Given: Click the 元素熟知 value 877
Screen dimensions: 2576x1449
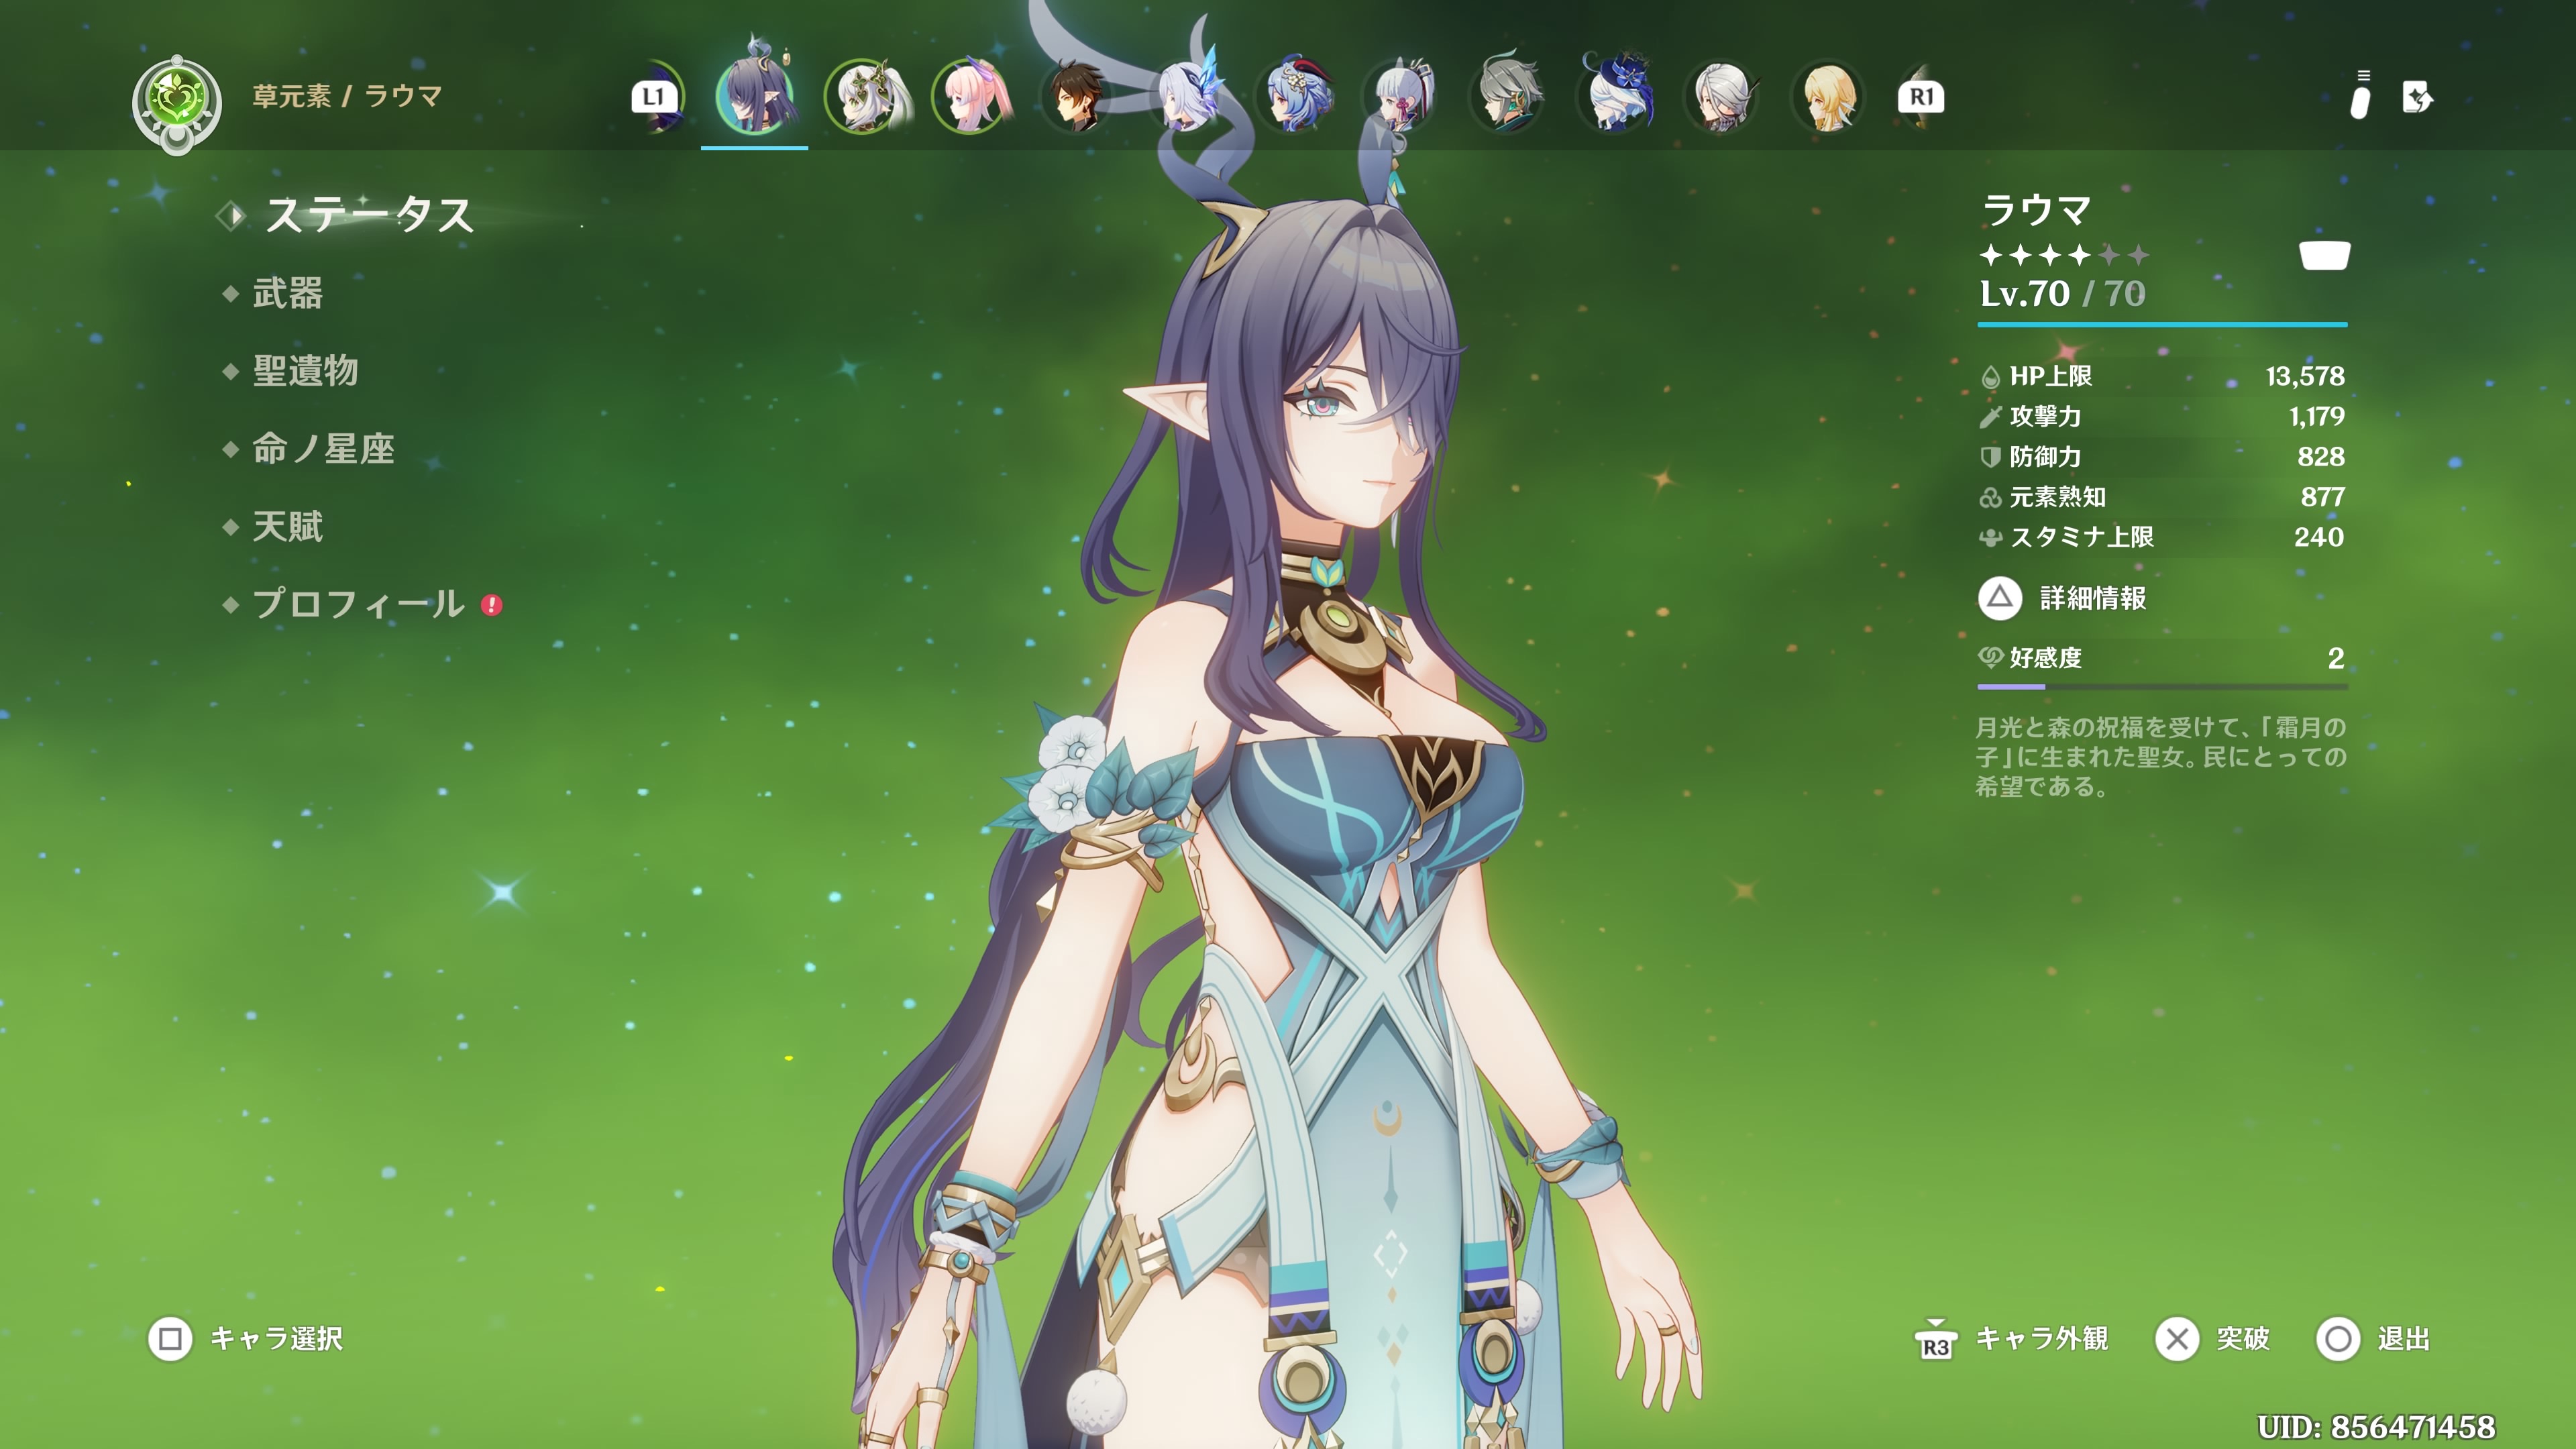Looking at the screenshot, I should coord(2322,497).
